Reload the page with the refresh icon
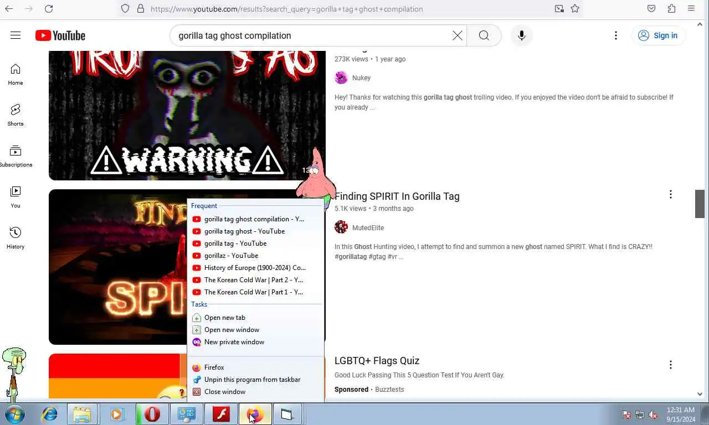The height and width of the screenshot is (425, 709). pos(49,9)
